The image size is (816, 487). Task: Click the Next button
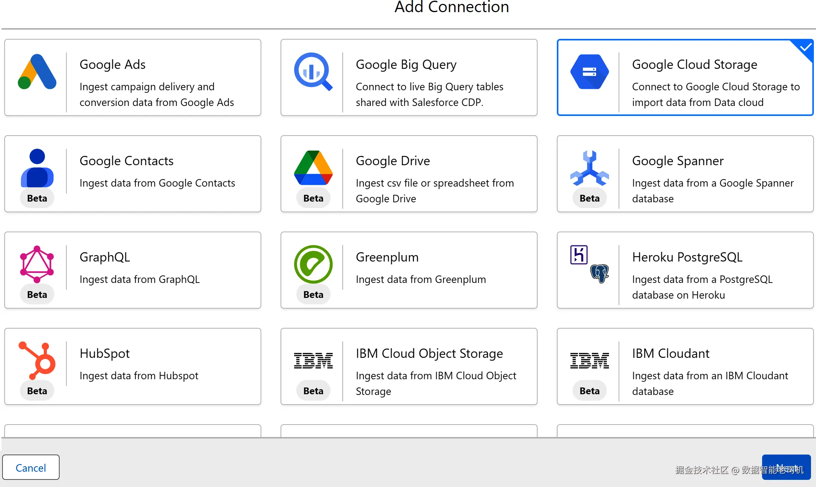click(786, 467)
